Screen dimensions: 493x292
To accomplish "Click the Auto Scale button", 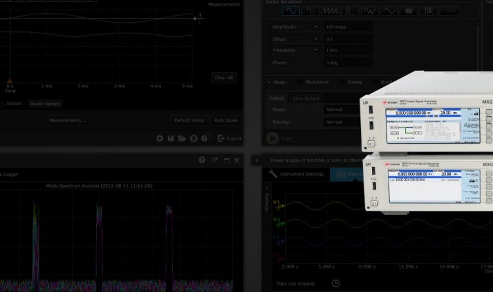I will coord(225,120).
